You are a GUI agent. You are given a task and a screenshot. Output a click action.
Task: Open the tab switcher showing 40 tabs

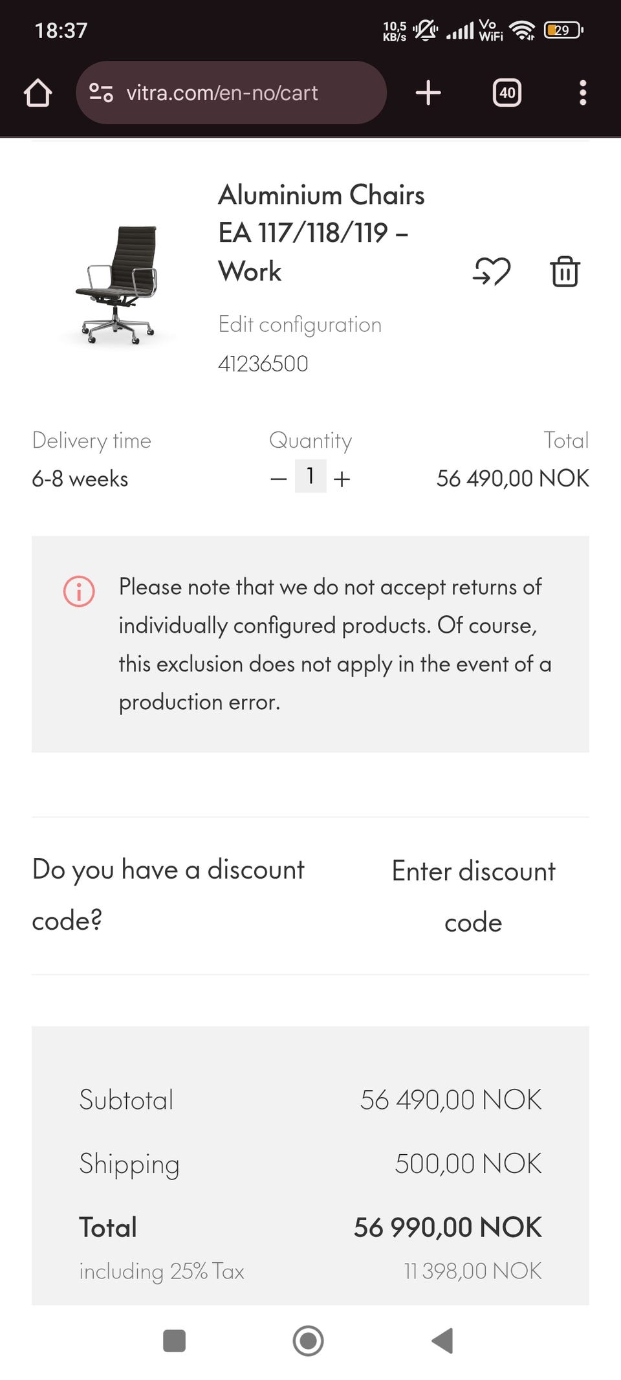tap(507, 93)
